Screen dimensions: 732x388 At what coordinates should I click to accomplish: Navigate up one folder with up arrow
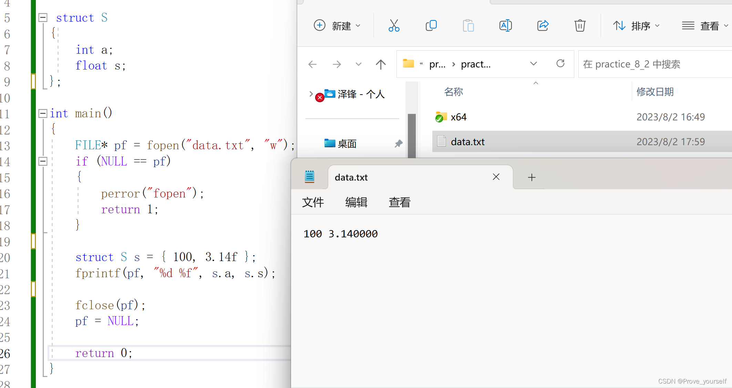381,64
